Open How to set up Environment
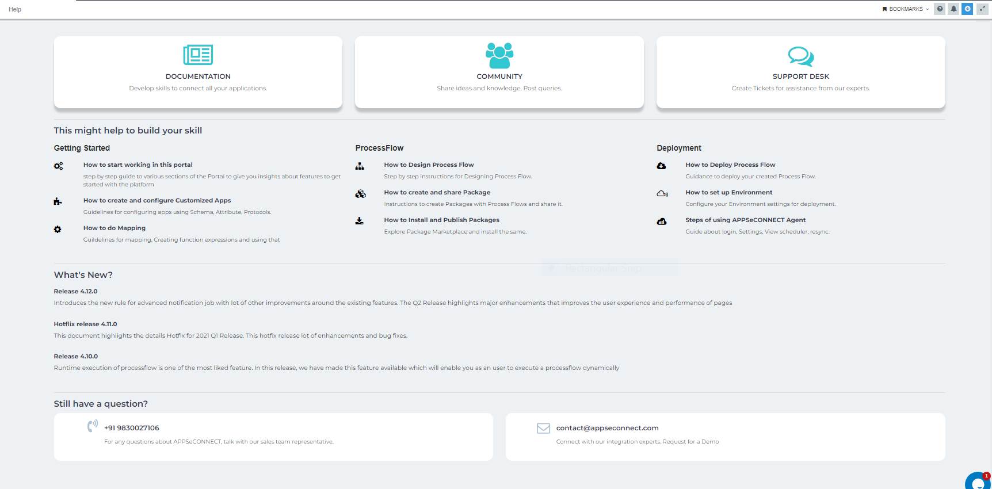Image resolution: width=992 pixels, height=489 pixels. (728, 192)
